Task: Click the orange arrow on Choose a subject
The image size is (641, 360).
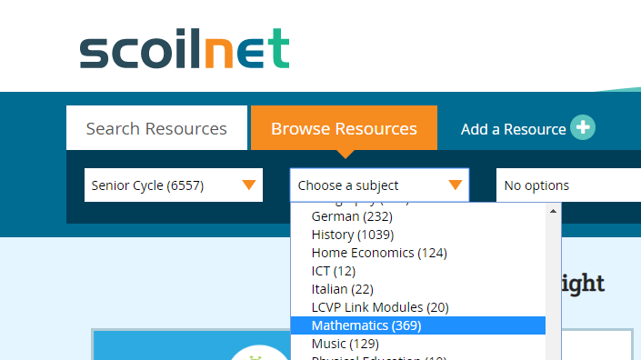Action: [455, 185]
